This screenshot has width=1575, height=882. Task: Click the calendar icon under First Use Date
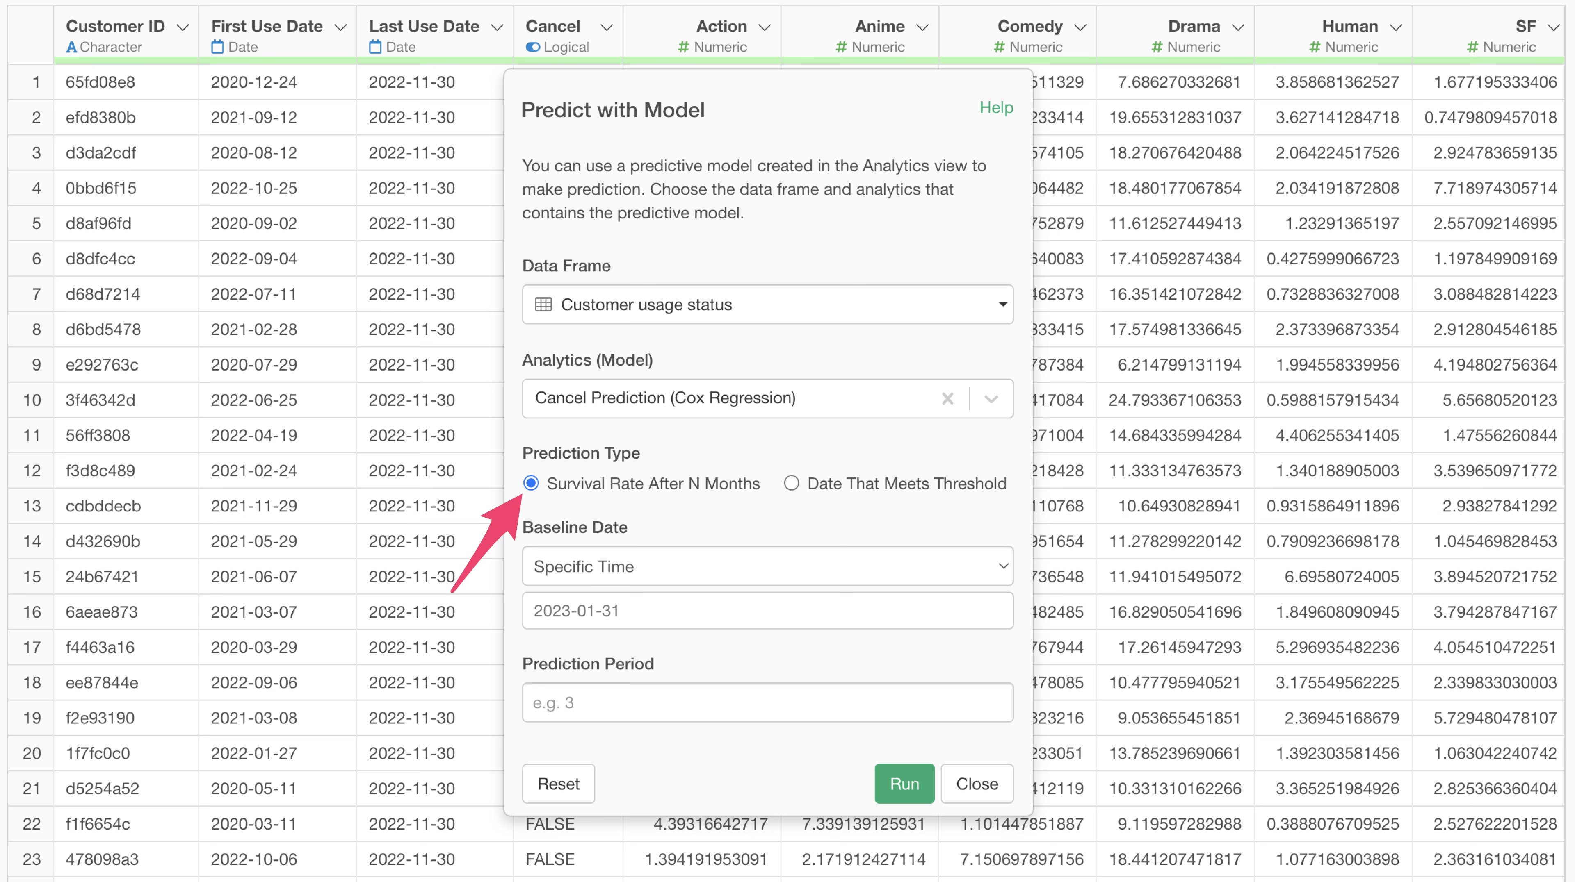click(x=217, y=47)
